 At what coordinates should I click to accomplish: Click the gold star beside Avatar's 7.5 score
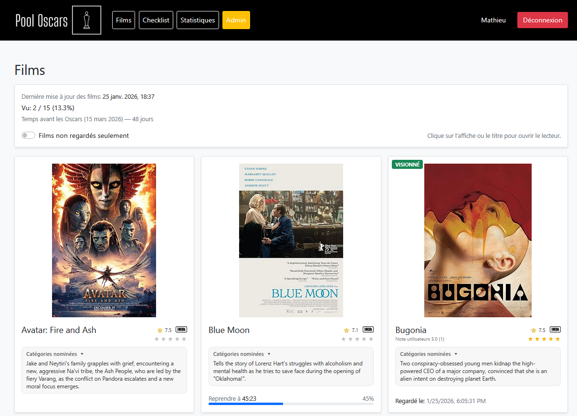tap(160, 330)
